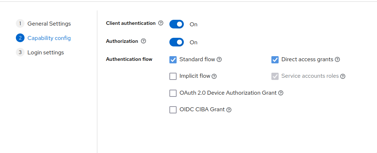Uncheck the Standard flow checkbox
This screenshot has width=377, height=153.
(x=173, y=59)
